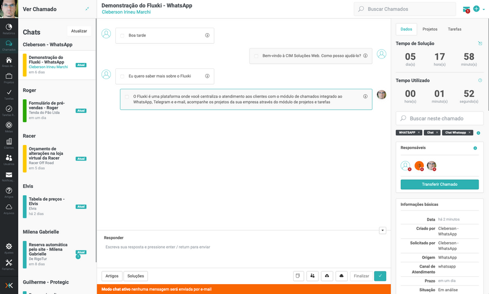This screenshot has width=489, height=294.
Task: Open Reserva automática Milena Gabrielle chat
Action: coord(57,254)
